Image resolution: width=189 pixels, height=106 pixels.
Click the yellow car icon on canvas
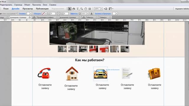100,74
